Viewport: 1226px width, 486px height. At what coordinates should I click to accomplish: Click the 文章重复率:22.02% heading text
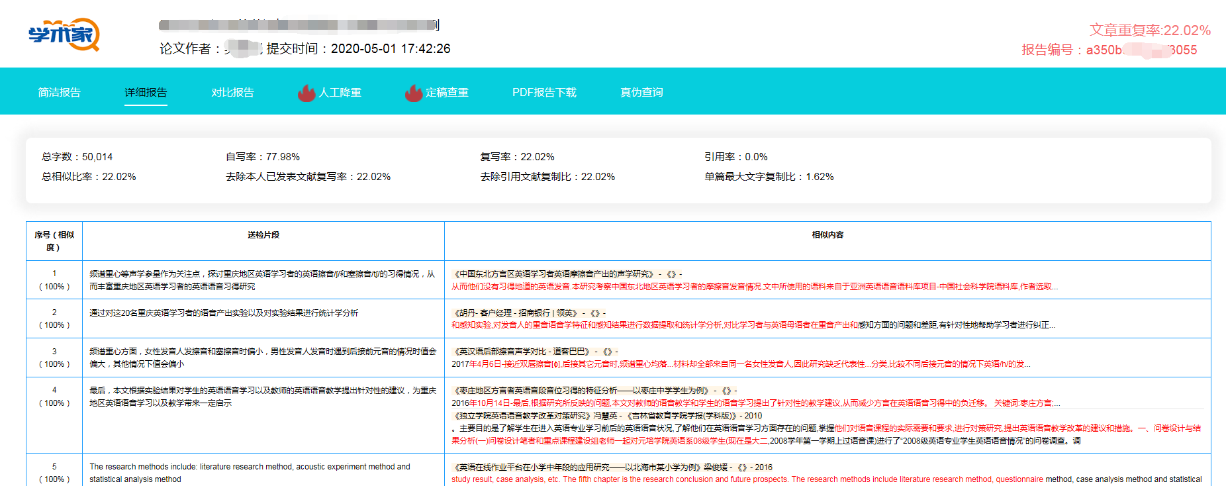pyautogui.click(x=1150, y=30)
